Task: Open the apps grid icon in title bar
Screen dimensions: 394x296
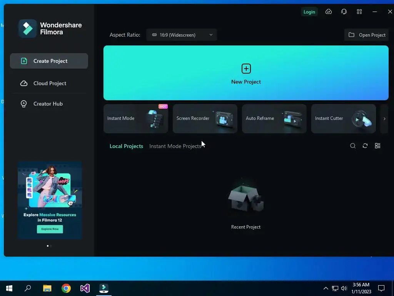Action: click(359, 12)
